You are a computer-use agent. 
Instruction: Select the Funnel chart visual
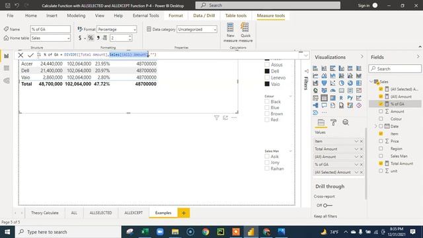(324, 83)
